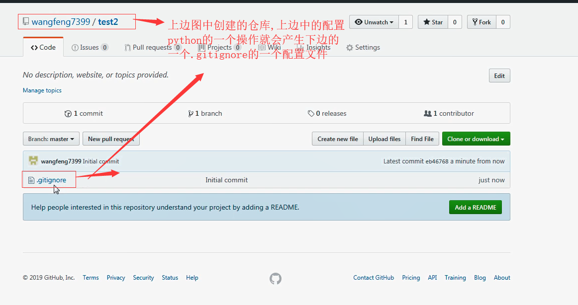Image resolution: width=578 pixels, height=305 pixels.
Task: Open the test2 repository link
Action: (108, 22)
